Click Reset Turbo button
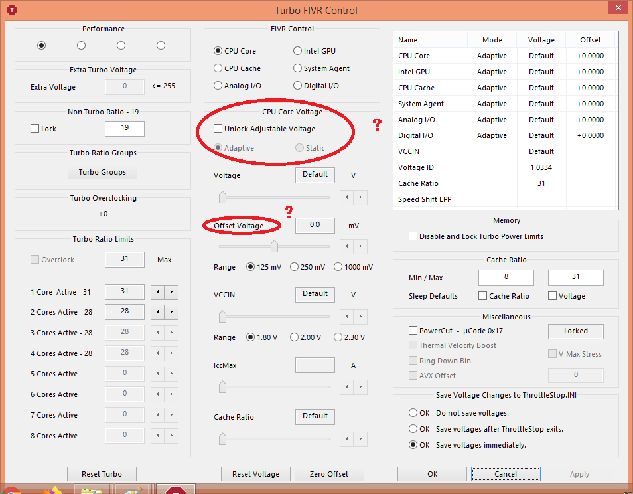 [102, 474]
